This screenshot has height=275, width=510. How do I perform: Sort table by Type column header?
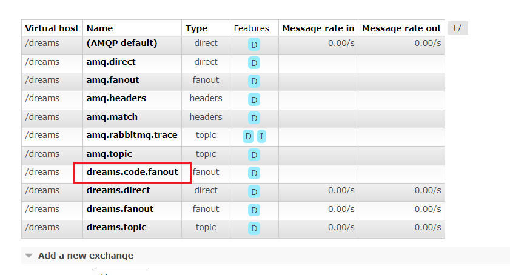tap(196, 28)
